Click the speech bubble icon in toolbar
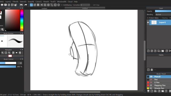Screen dimensions: 171x96 pos(2,5)
